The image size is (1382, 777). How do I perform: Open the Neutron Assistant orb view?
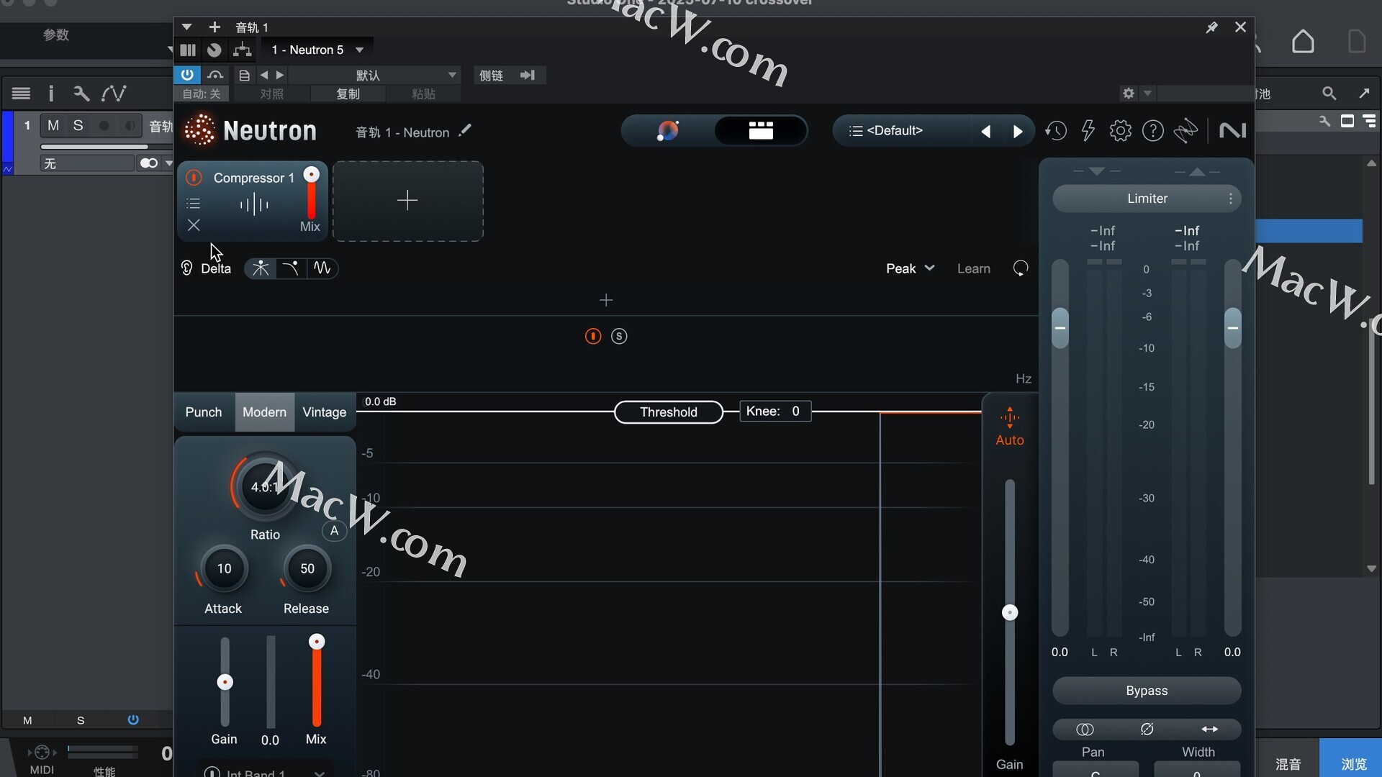(x=668, y=131)
